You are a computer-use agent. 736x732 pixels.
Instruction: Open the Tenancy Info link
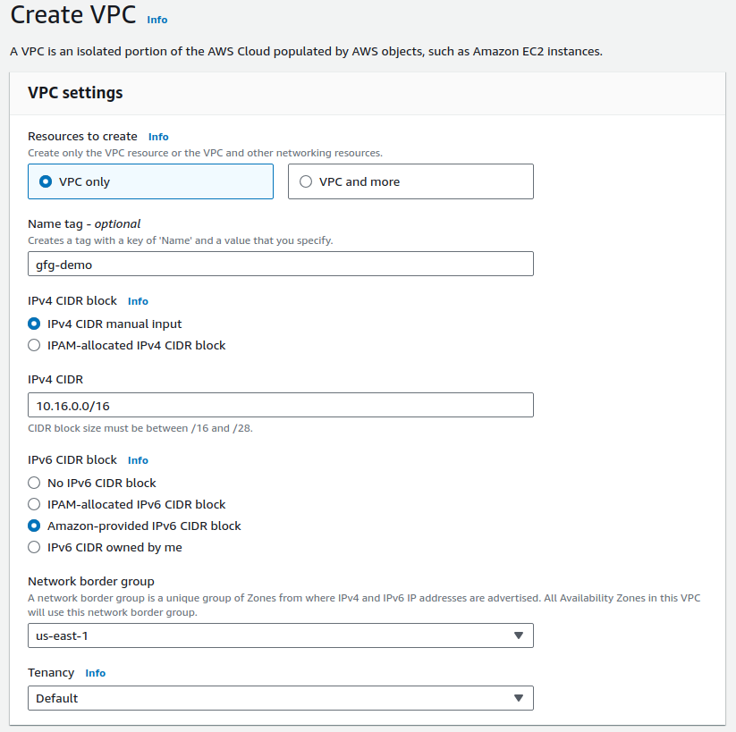(95, 673)
